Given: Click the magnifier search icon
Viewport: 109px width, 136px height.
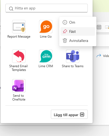Looking at the screenshot, I should click(x=11, y=9).
